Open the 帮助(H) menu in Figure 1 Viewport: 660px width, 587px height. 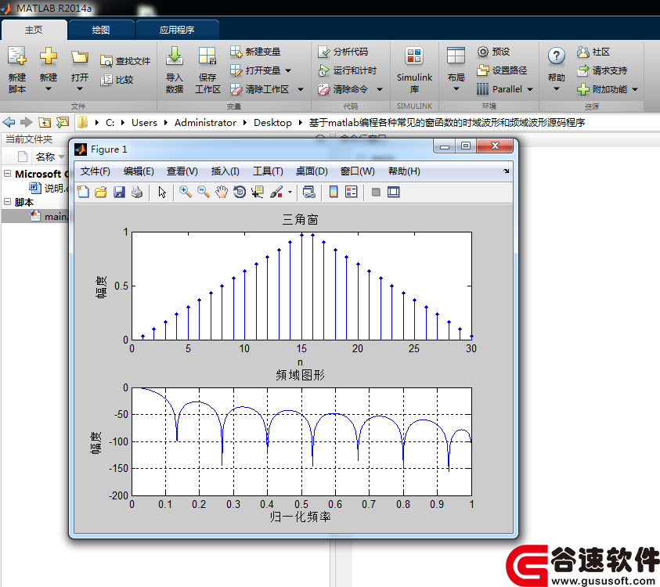point(405,171)
